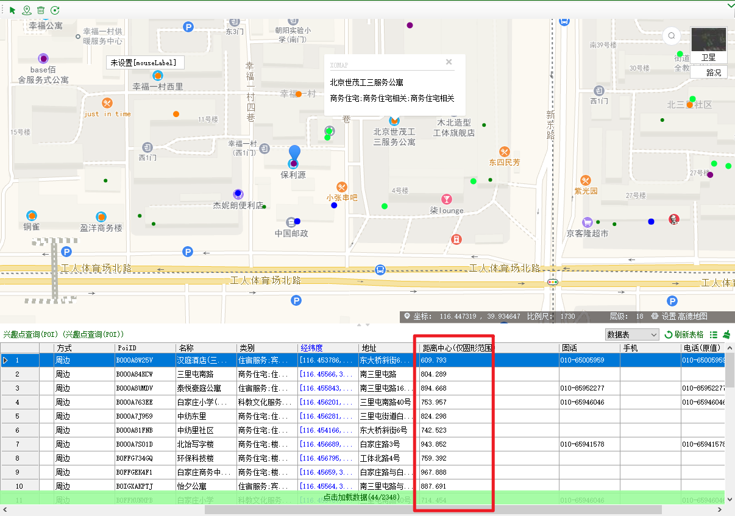Sort by 方式 column header
Image resolution: width=735 pixels, height=516 pixels.
[84, 348]
